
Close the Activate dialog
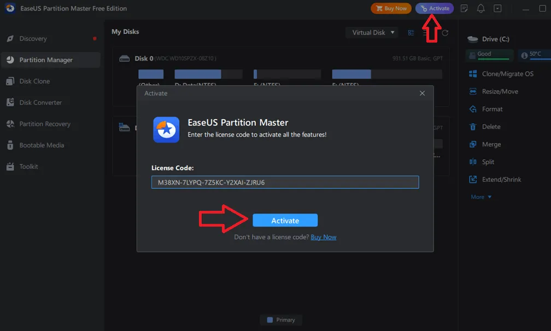point(422,93)
